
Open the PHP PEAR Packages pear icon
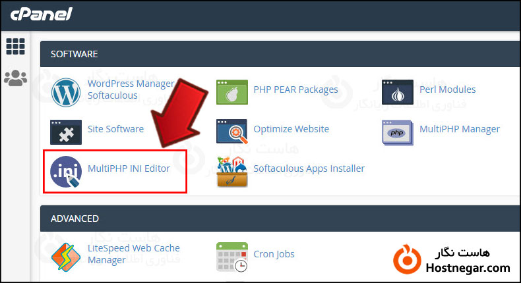coord(231,93)
